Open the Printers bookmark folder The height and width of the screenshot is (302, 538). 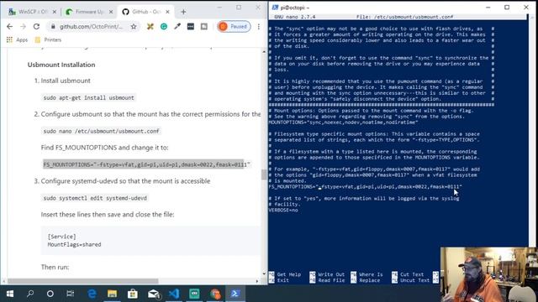(x=48, y=39)
